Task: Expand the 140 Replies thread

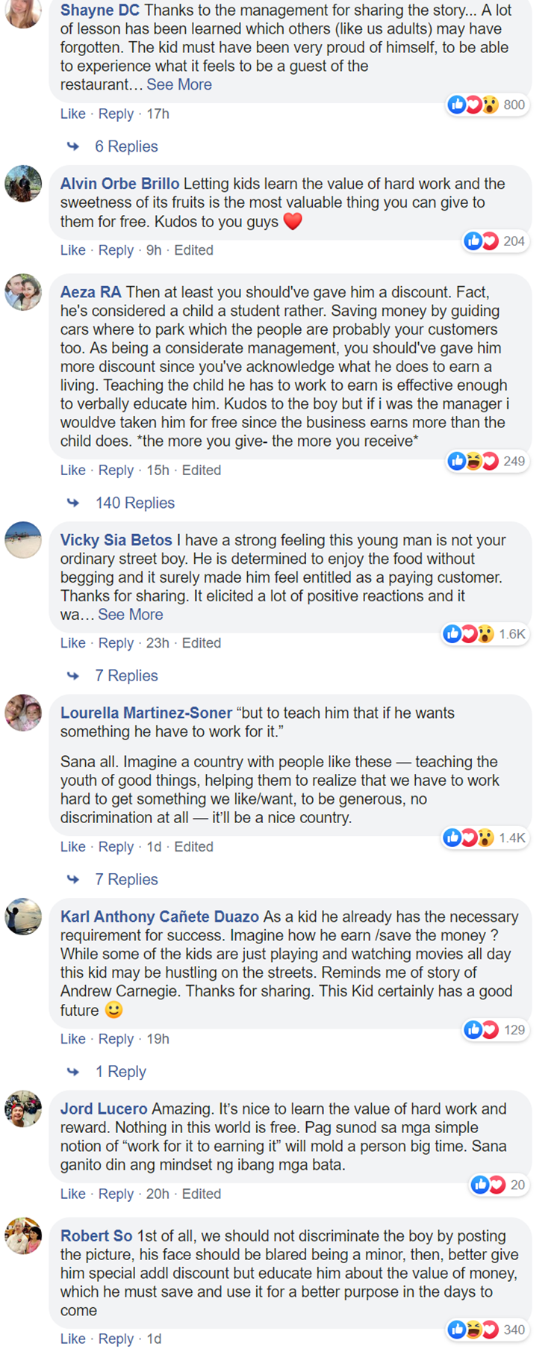Action: [x=134, y=503]
